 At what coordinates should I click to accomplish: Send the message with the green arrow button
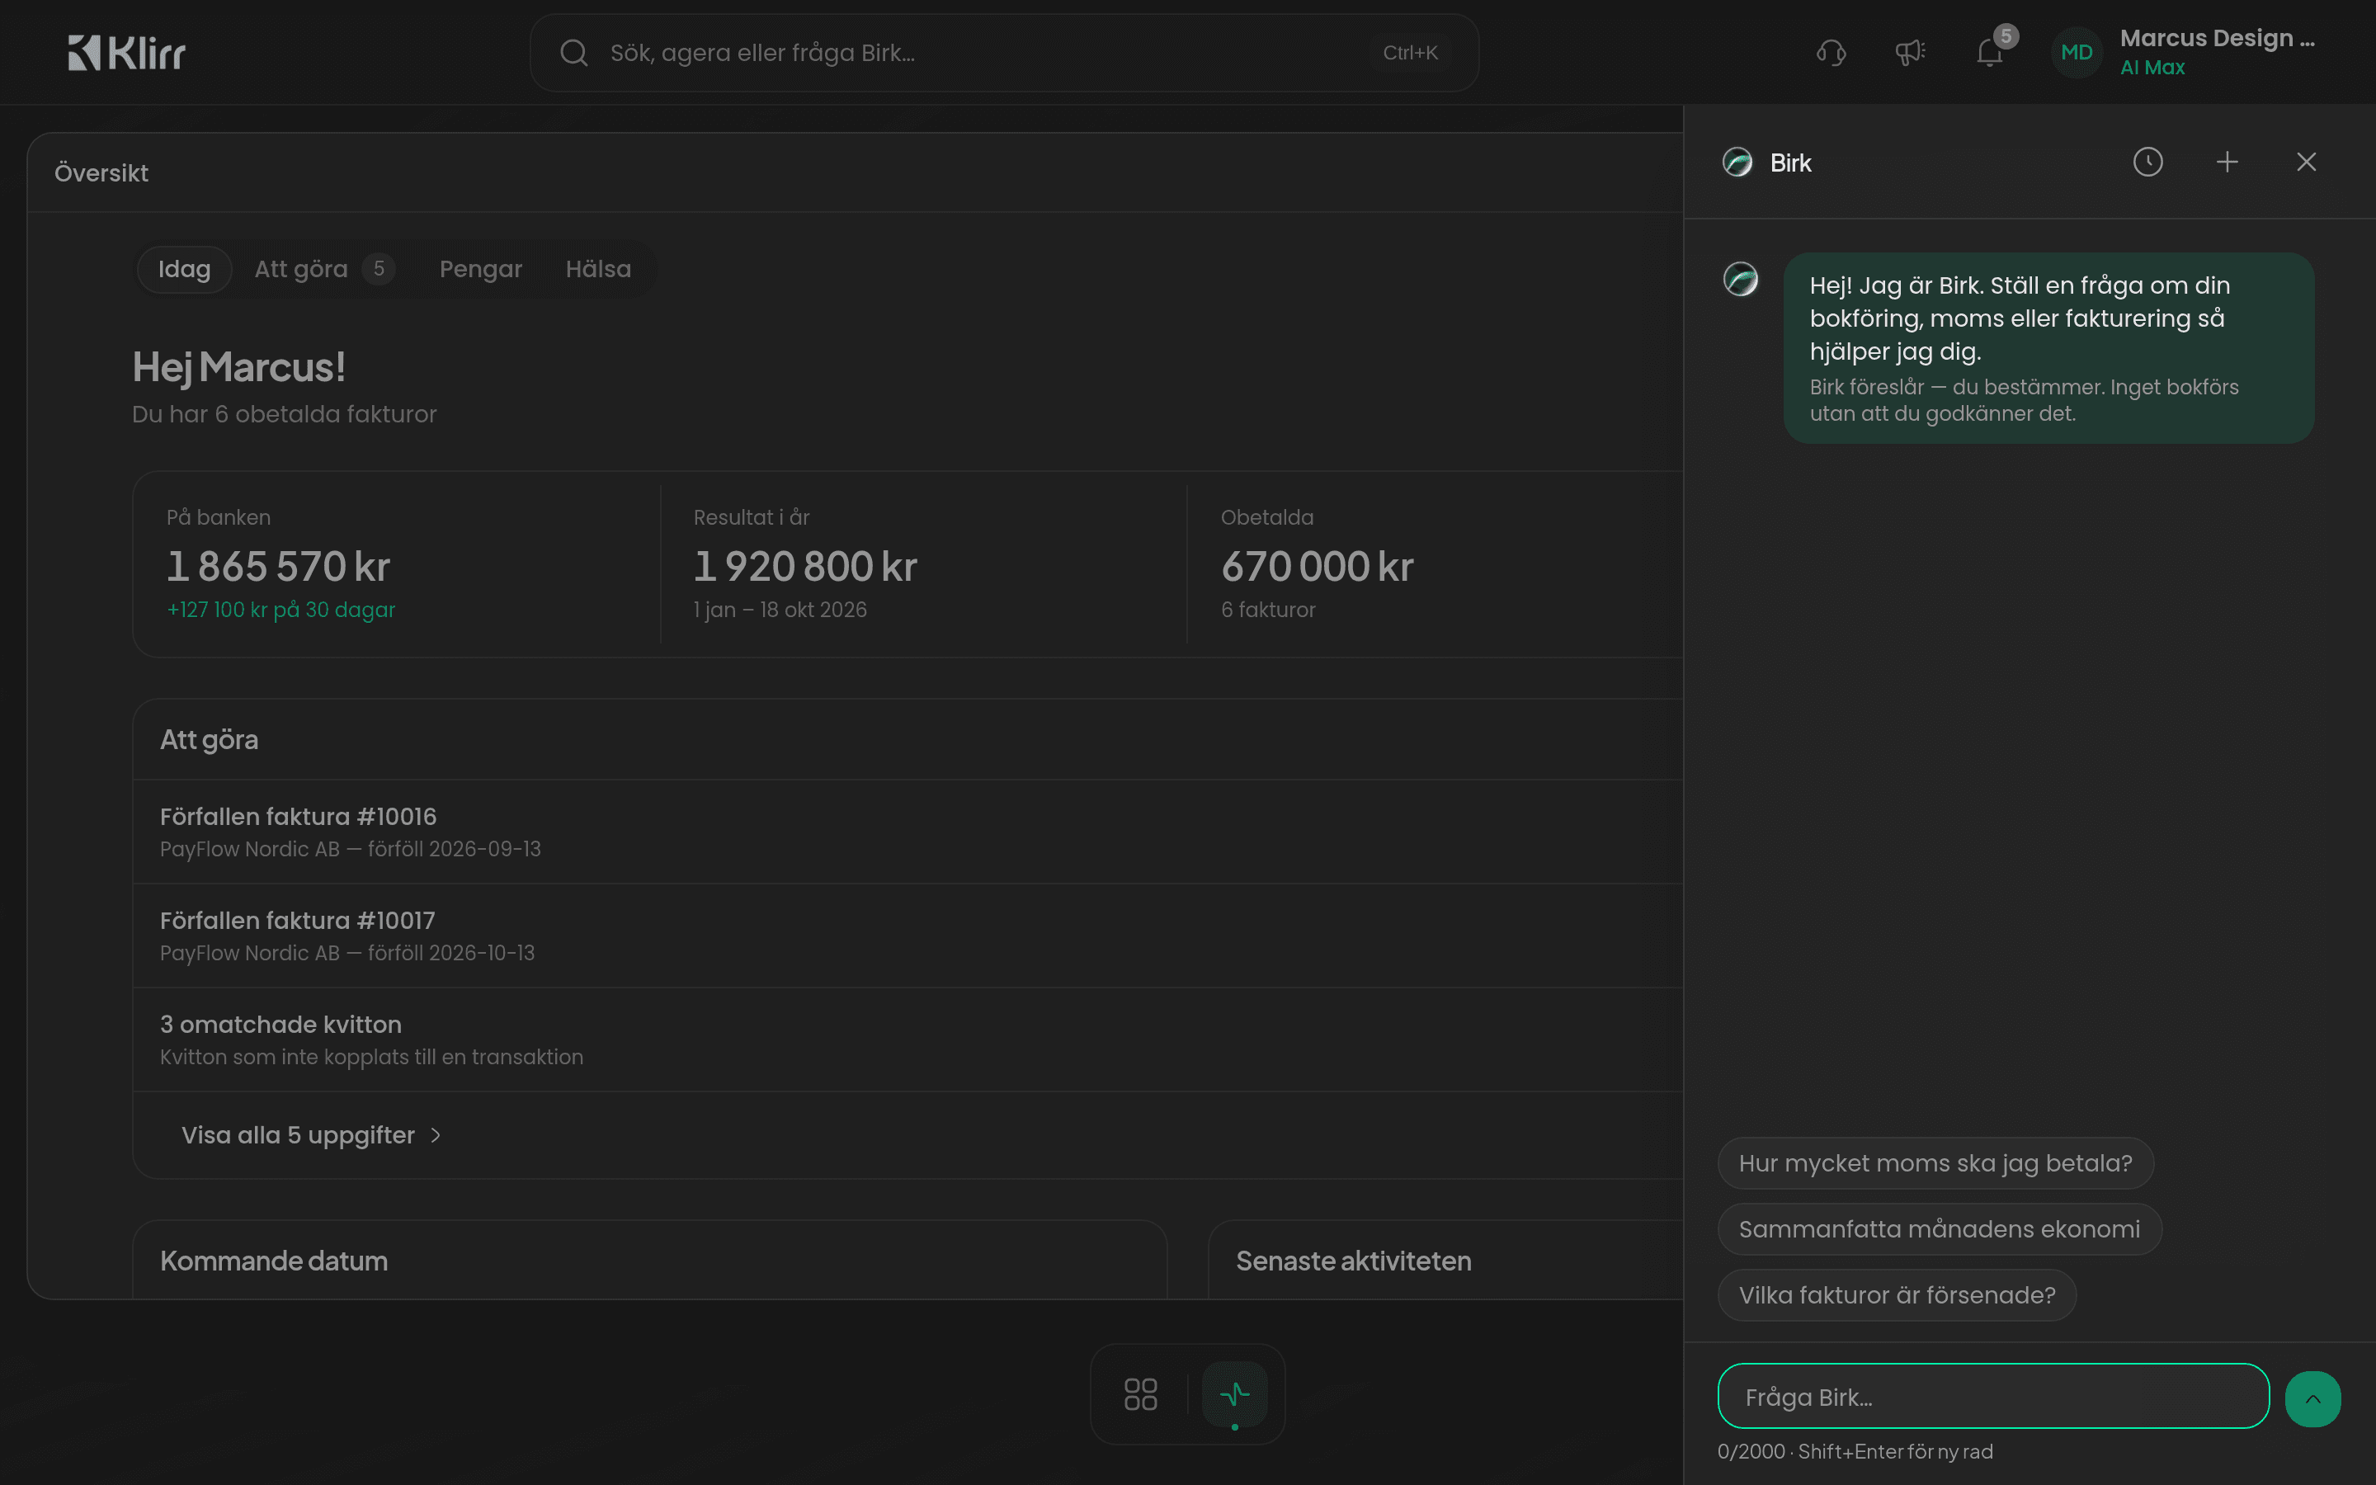tap(2313, 1398)
